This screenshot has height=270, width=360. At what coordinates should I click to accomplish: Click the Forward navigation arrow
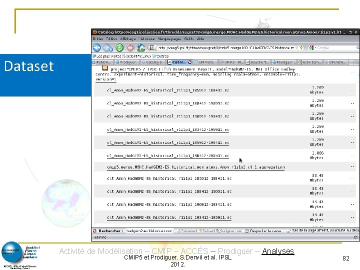[107, 48]
